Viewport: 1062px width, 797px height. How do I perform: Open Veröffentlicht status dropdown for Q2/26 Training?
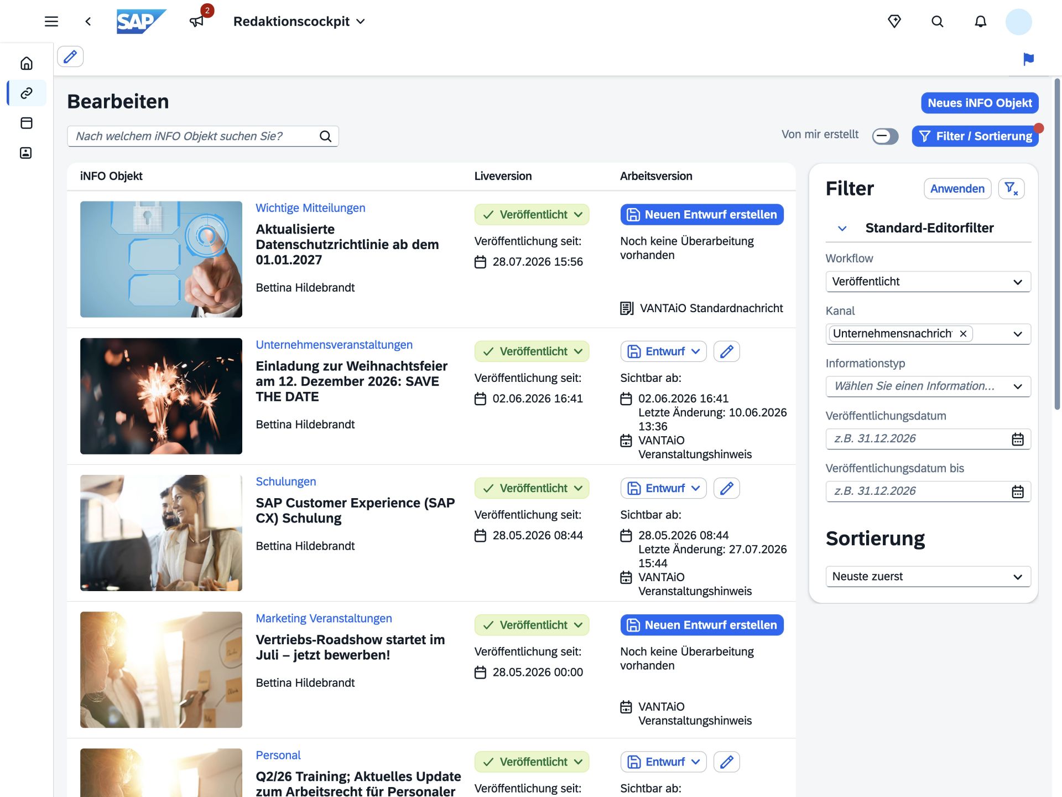point(532,762)
